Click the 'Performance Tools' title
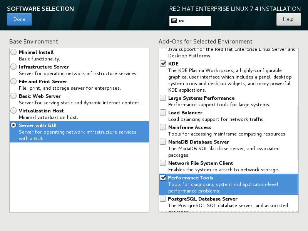This screenshot has width=308, height=231. (191, 177)
